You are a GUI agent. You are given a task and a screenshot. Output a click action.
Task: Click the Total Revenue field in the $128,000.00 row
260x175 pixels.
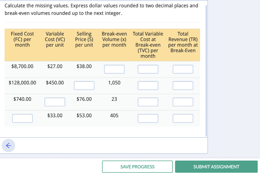coord(183,85)
